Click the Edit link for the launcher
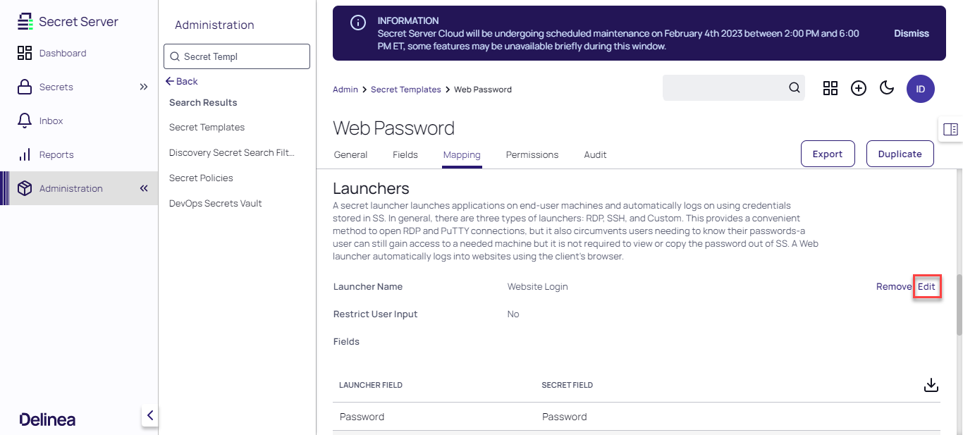The width and height of the screenshot is (963, 435). 926,287
